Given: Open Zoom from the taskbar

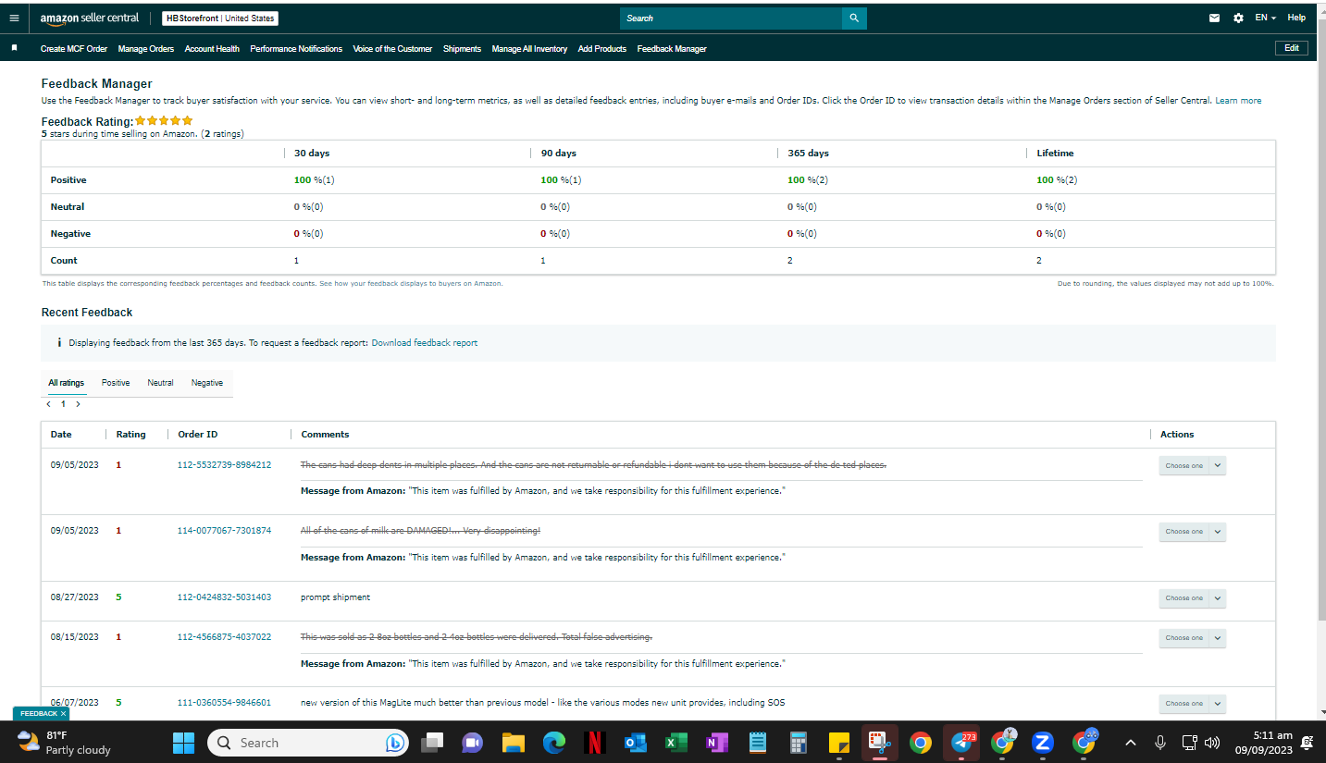Looking at the screenshot, I should pos(1043,743).
